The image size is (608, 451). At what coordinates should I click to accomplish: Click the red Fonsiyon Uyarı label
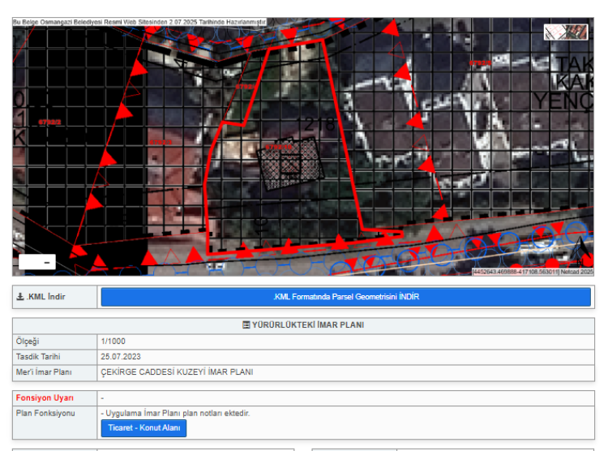coord(45,398)
